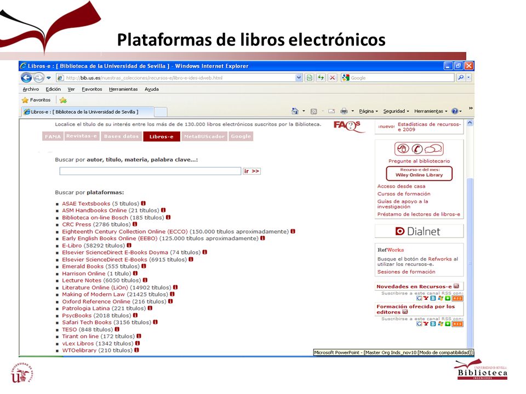The image size is (526, 394).
Task: Click the magnifier search icon
Action: (461, 78)
